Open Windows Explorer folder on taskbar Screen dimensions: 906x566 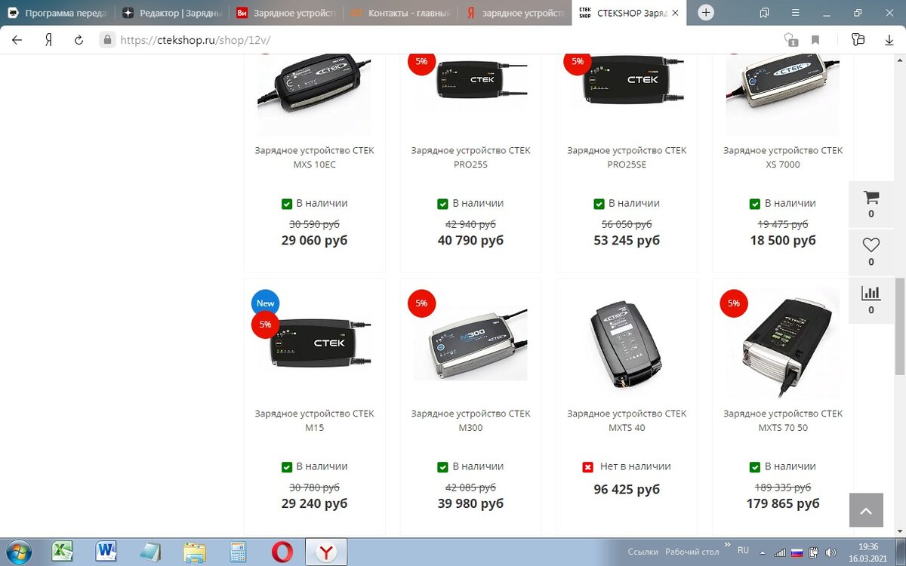click(195, 552)
